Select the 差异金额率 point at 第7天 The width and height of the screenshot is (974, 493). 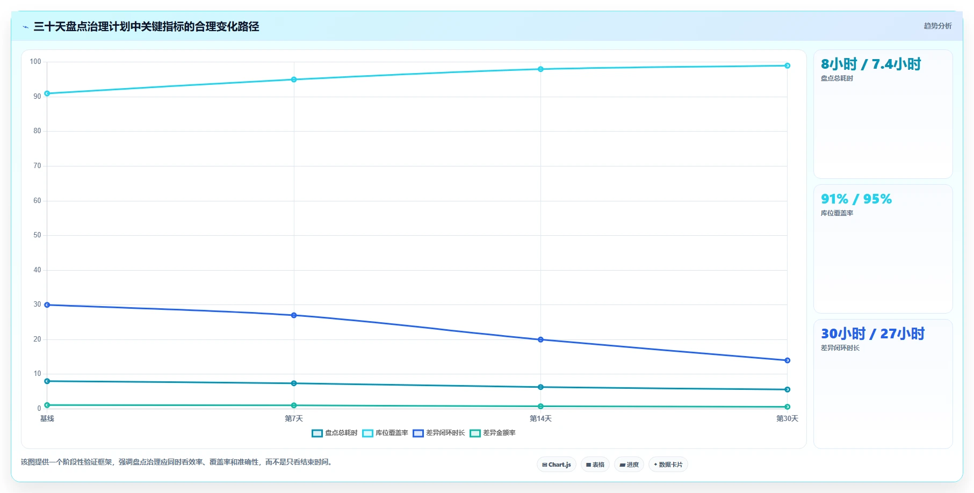(x=294, y=405)
